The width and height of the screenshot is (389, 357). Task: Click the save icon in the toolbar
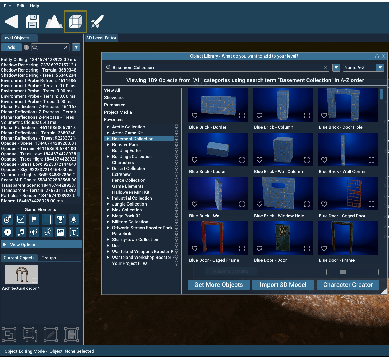point(32,21)
